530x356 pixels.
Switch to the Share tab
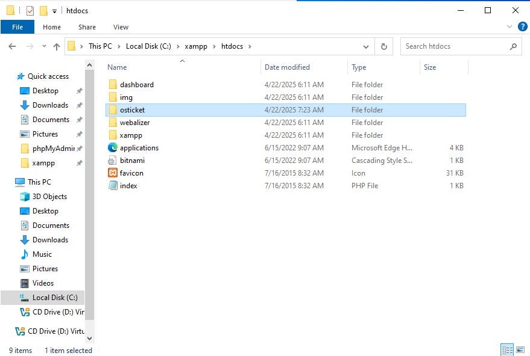(x=87, y=27)
